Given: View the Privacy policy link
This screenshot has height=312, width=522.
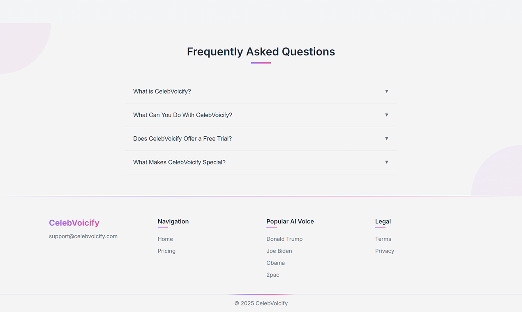Looking at the screenshot, I should click(384, 251).
